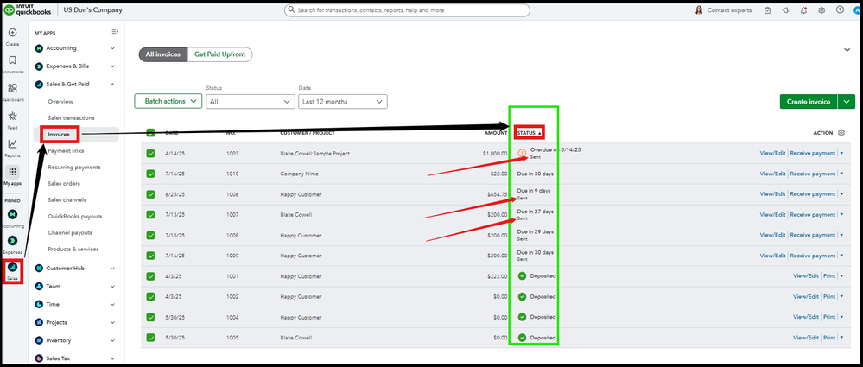Uncheck invoice 1002 checkbox
This screenshot has width=863, height=367.
151,296
